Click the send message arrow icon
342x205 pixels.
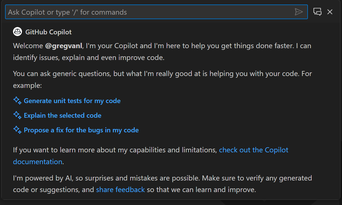[x=299, y=12]
